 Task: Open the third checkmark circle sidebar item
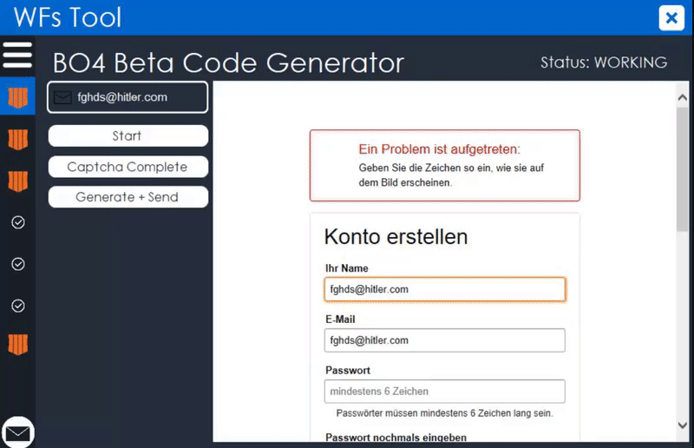tap(18, 306)
